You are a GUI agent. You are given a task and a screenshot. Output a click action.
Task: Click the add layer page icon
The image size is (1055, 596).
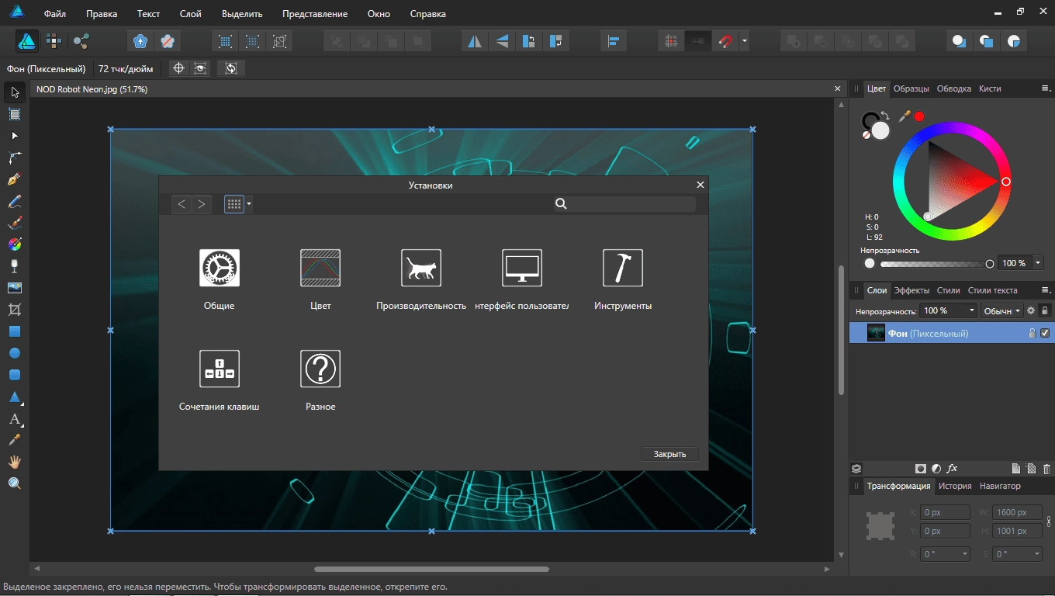1015,469
